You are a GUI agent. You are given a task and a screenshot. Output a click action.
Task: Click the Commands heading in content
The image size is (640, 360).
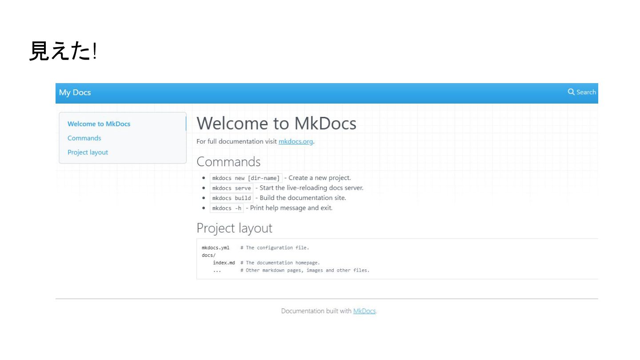tap(228, 161)
